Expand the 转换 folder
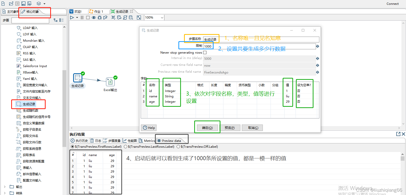The height and width of the screenshot is (195, 406). (5, 193)
